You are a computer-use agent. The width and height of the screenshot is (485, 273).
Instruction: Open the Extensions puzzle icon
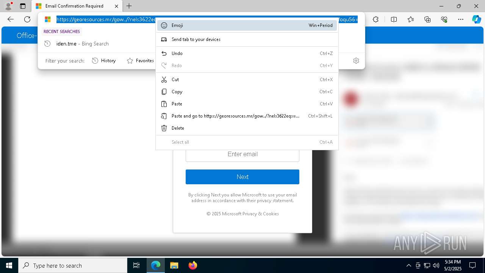click(x=375, y=19)
